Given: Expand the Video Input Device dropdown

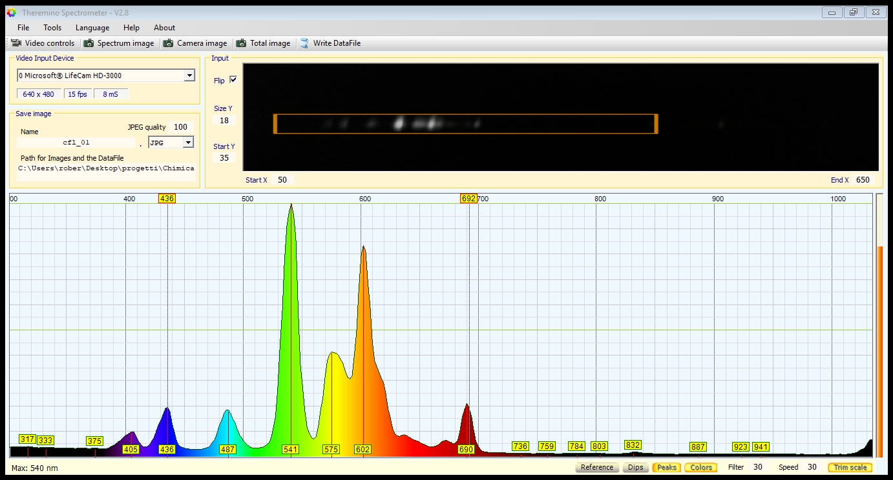Looking at the screenshot, I should click(189, 75).
